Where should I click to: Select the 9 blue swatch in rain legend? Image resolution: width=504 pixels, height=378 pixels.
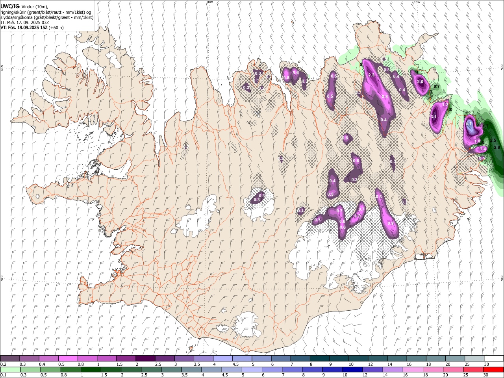pos(332,369)
